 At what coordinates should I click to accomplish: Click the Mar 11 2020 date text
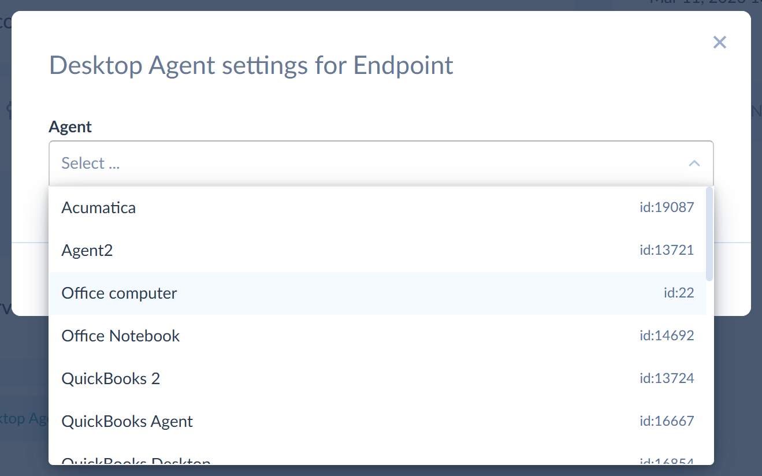click(711, 5)
